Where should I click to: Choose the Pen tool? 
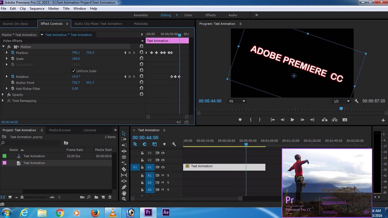click(x=124, y=187)
